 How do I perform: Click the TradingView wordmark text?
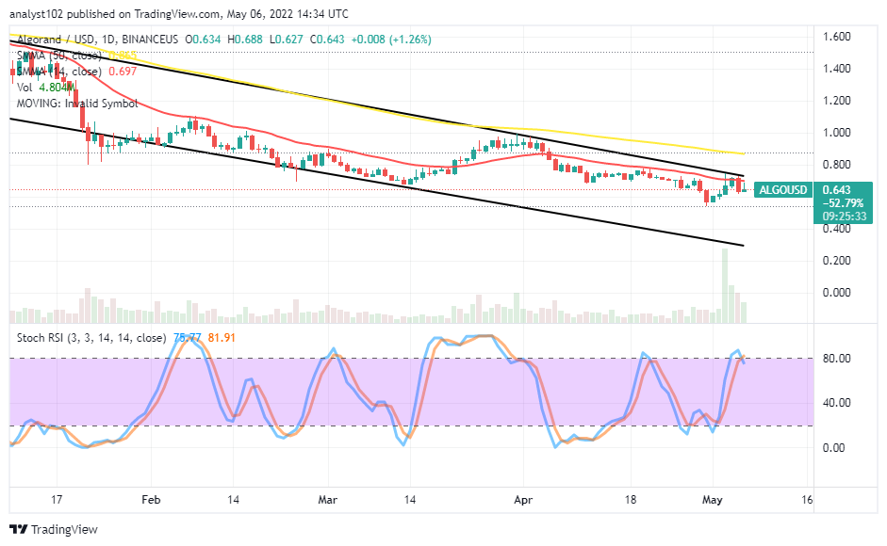click(64, 530)
